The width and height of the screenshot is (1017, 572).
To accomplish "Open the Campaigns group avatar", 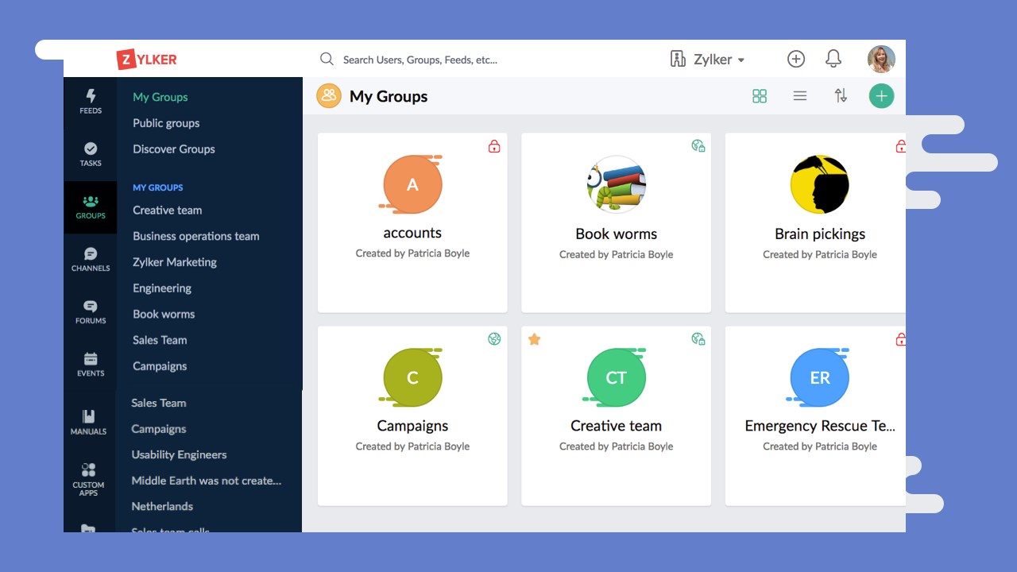I will coord(412,377).
